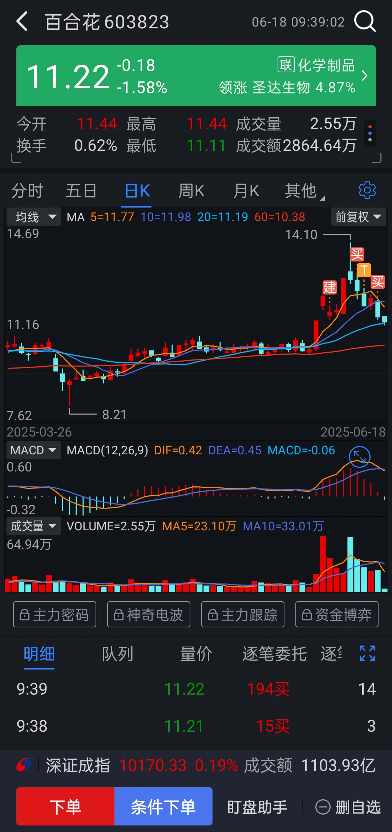Tap the green 11.22 price banner

click(x=196, y=76)
